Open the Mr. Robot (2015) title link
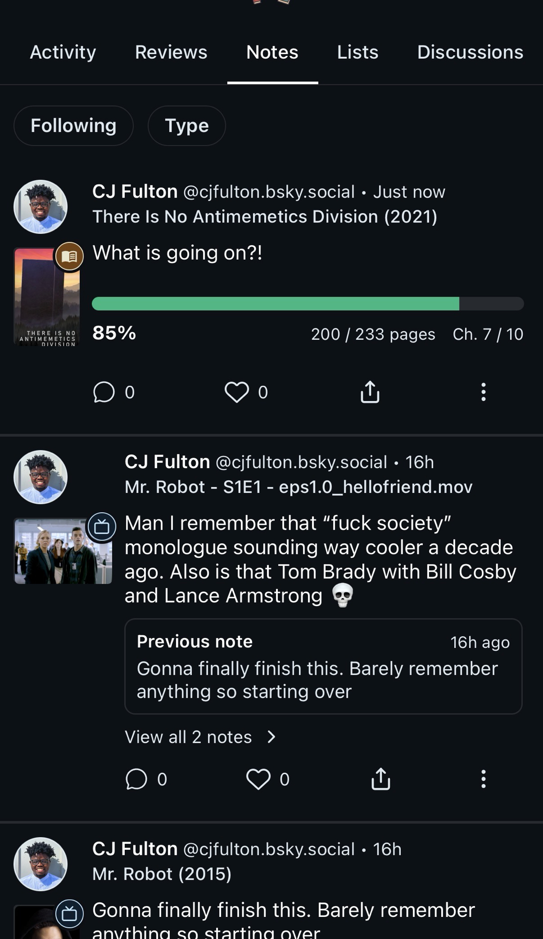The height and width of the screenshot is (939, 543). coord(162,874)
